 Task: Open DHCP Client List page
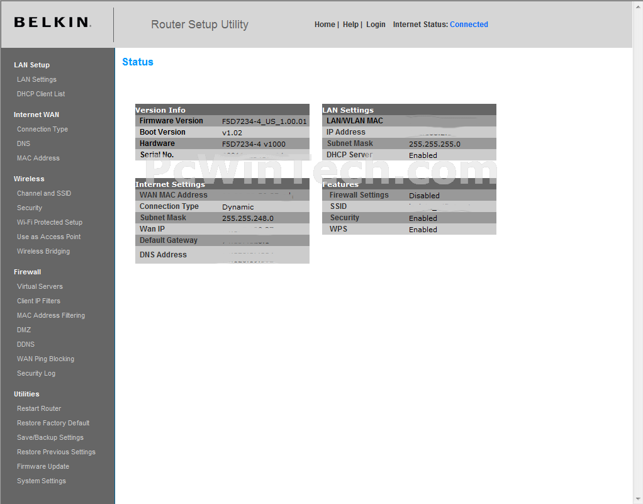point(41,94)
